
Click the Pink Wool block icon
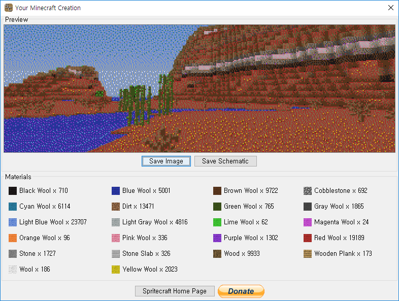pyautogui.click(x=116, y=238)
